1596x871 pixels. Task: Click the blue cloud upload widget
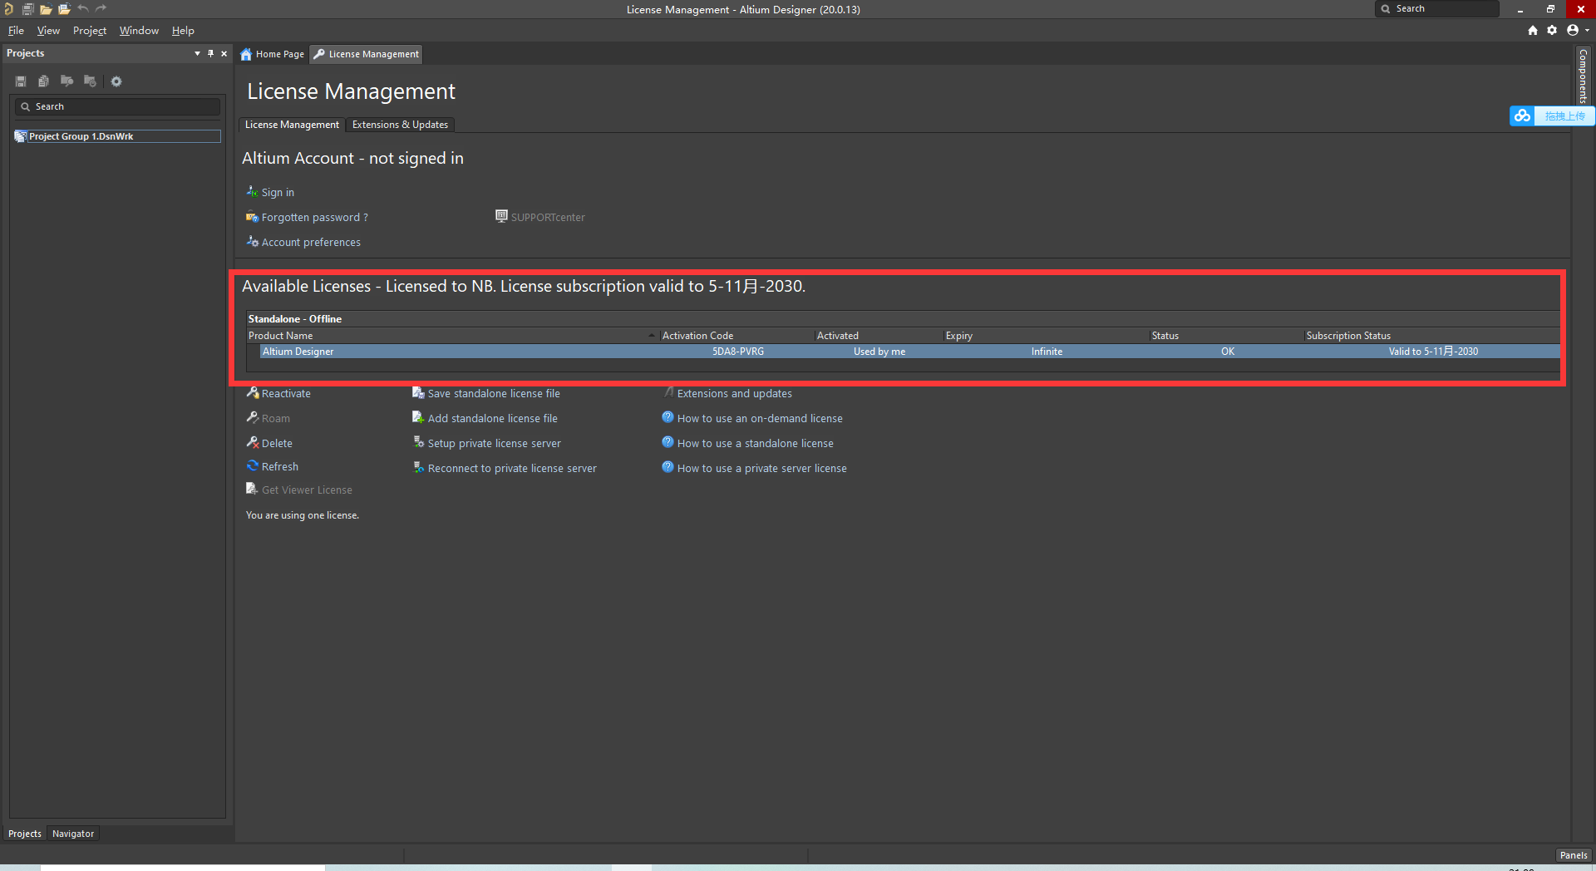1551,116
